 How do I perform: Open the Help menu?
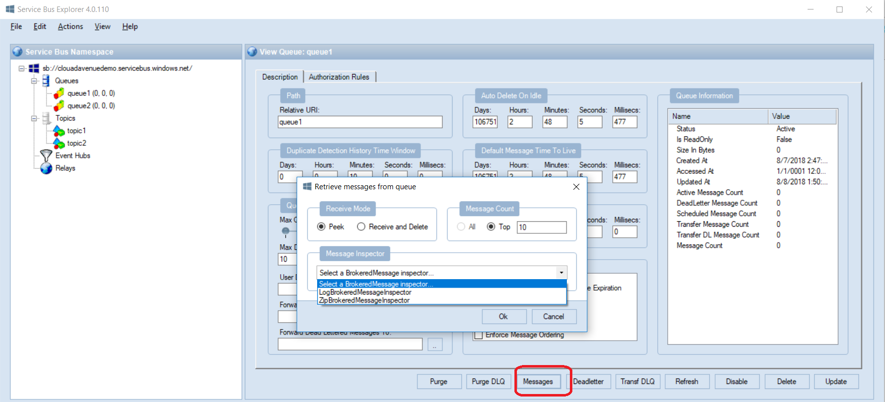(x=130, y=26)
